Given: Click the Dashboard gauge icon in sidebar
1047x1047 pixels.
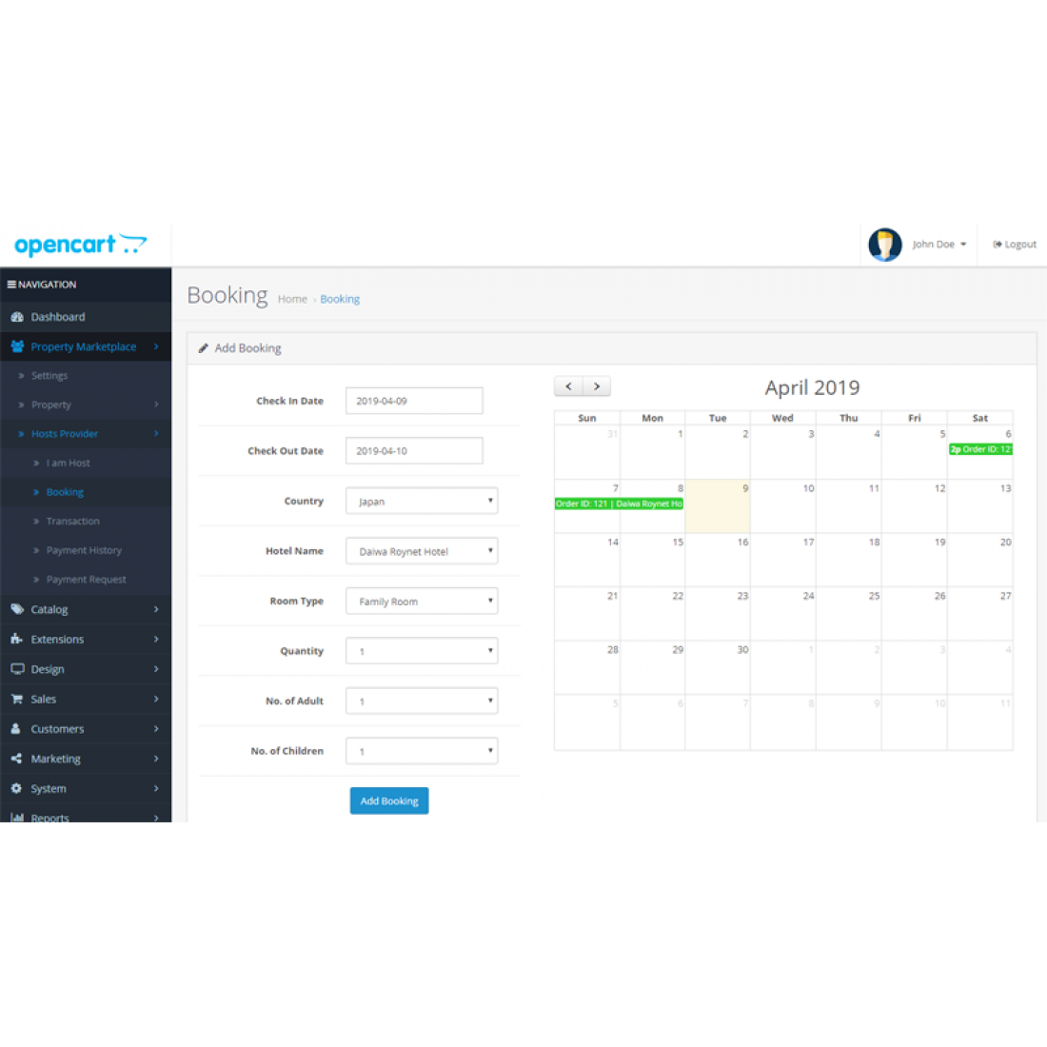Looking at the screenshot, I should 16,317.
